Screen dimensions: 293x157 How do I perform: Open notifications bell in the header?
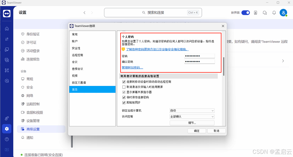274,13
